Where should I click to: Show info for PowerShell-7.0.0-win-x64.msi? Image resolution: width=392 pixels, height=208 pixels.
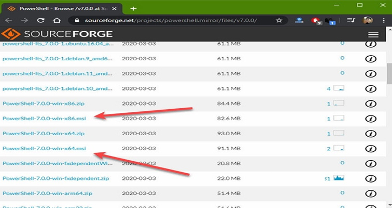click(371, 149)
